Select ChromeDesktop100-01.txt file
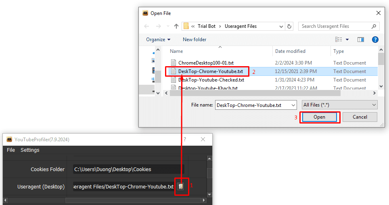The height and width of the screenshot is (205, 389). [206, 63]
